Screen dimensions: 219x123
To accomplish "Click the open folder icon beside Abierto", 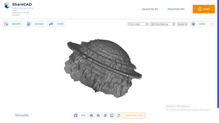I will pyautogui.click(x=6, y=24).
